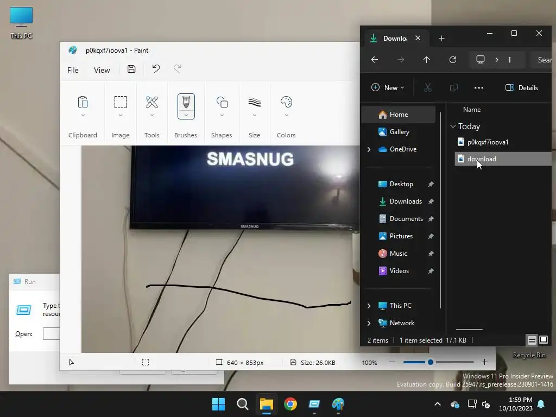The height and width of the screenshot is (417, 556).
Task: Click the Redo arrow in Paint
Action: 178,69
